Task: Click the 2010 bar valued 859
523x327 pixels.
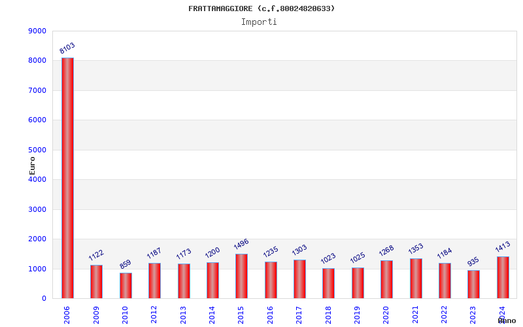Action: (126, 286)
